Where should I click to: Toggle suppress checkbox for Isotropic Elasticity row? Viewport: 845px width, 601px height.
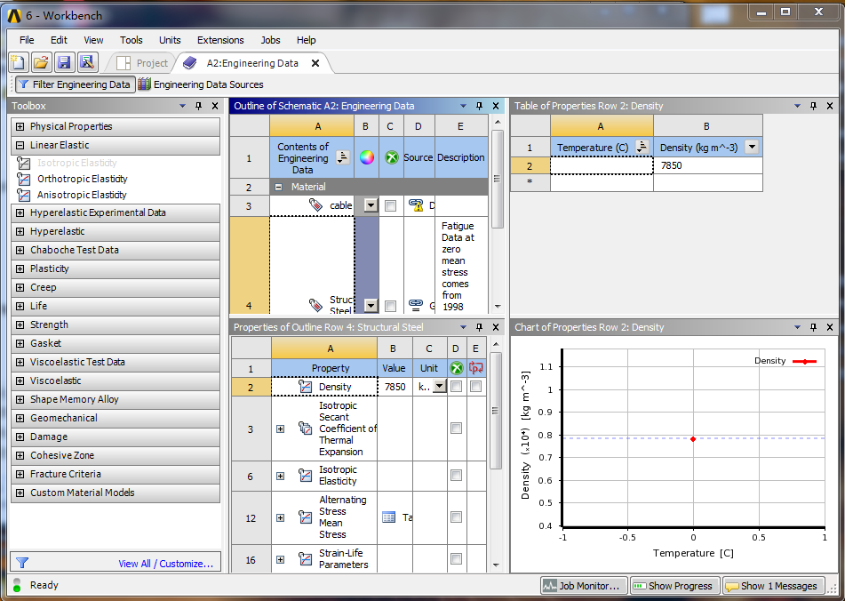[456, 476]
